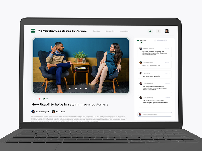This screenshot has height=151, width=202.
Task: Open the Attendees nav item in header
Action: tap(124, 31)
